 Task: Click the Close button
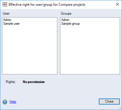coord(109,101)
